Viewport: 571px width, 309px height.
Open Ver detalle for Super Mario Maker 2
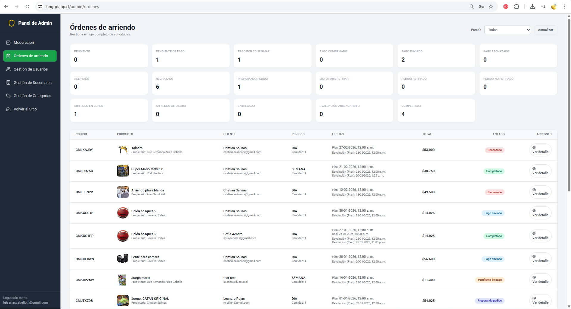coord(540,171)
